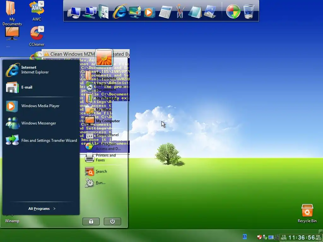323x242 pixels.
Task: Click the lock (log off) button
Action: click(91, 222)
